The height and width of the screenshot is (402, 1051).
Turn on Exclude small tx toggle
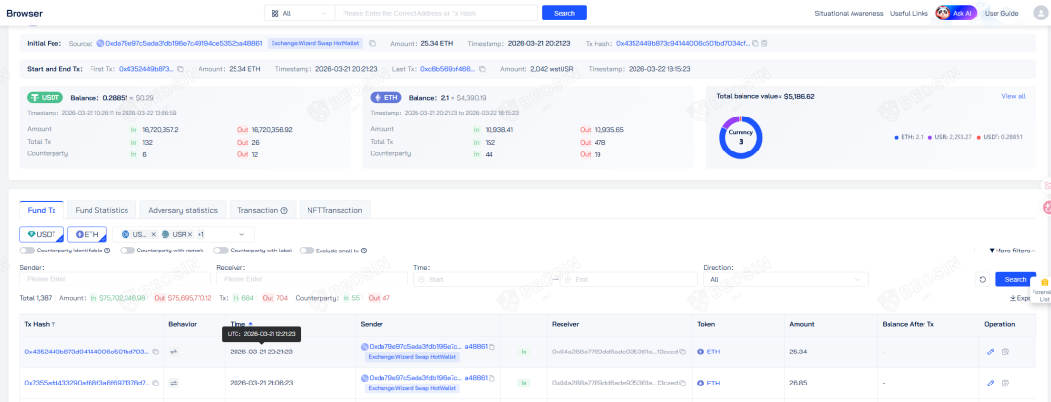point(308,251)
